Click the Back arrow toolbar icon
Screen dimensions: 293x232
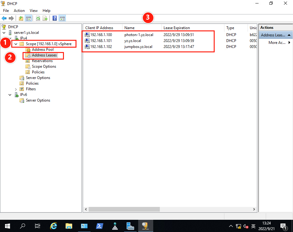pyautogui.click(x=4, y=18)
